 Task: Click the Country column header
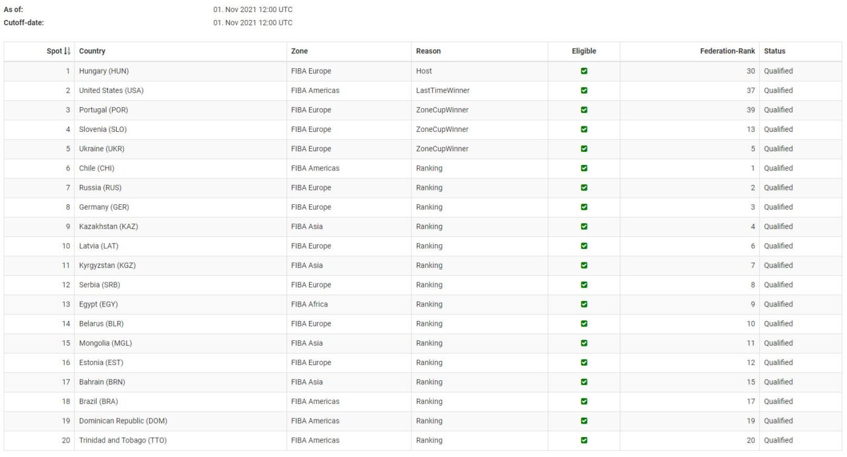pyautogui.click(x=92, y=51)
